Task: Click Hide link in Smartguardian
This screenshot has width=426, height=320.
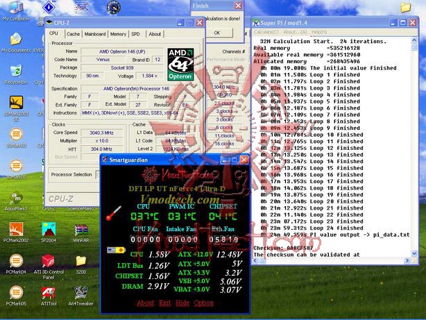Action: coord(182,303)
